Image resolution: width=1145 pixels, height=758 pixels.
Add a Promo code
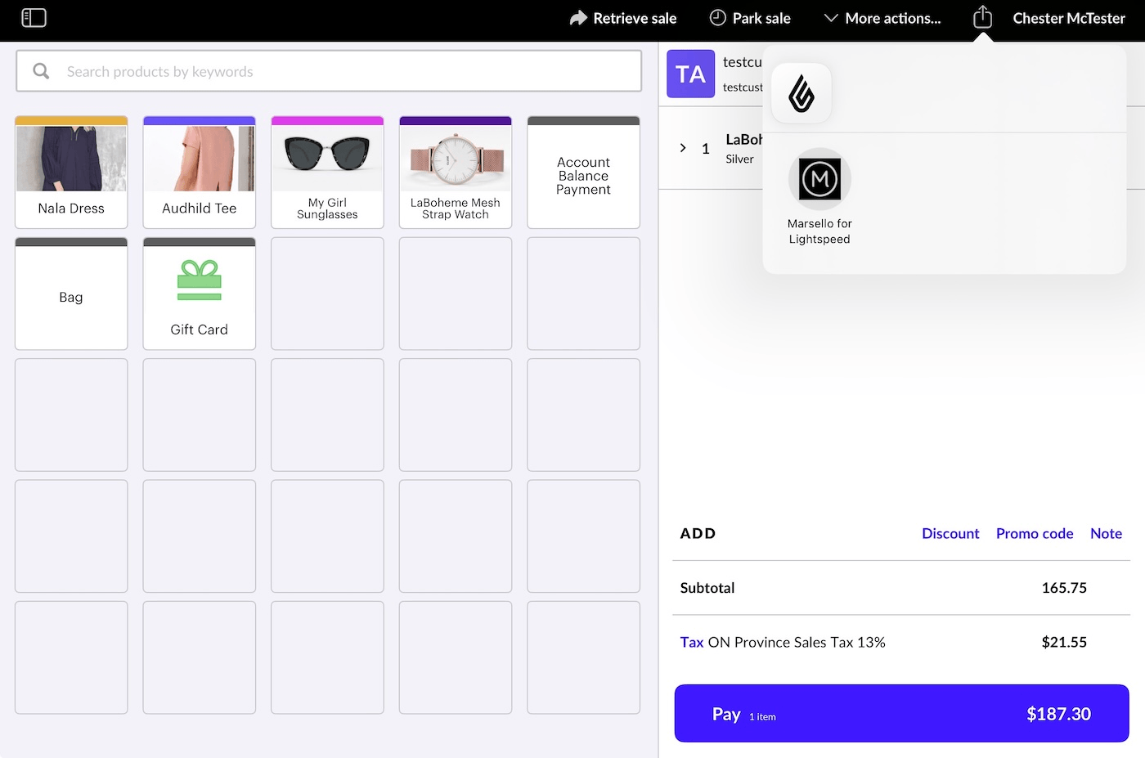point(1035,533)
